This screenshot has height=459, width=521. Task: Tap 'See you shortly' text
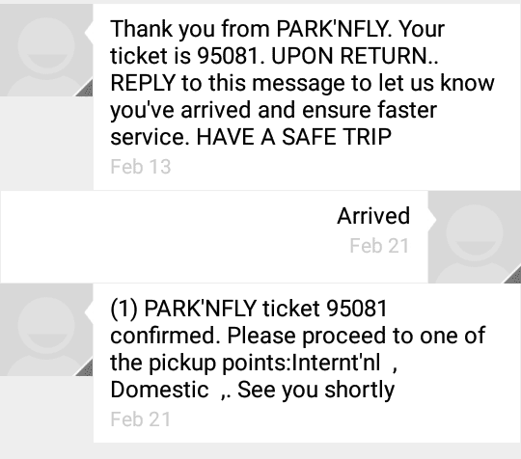pyautogui.click(x=316, y=390)
